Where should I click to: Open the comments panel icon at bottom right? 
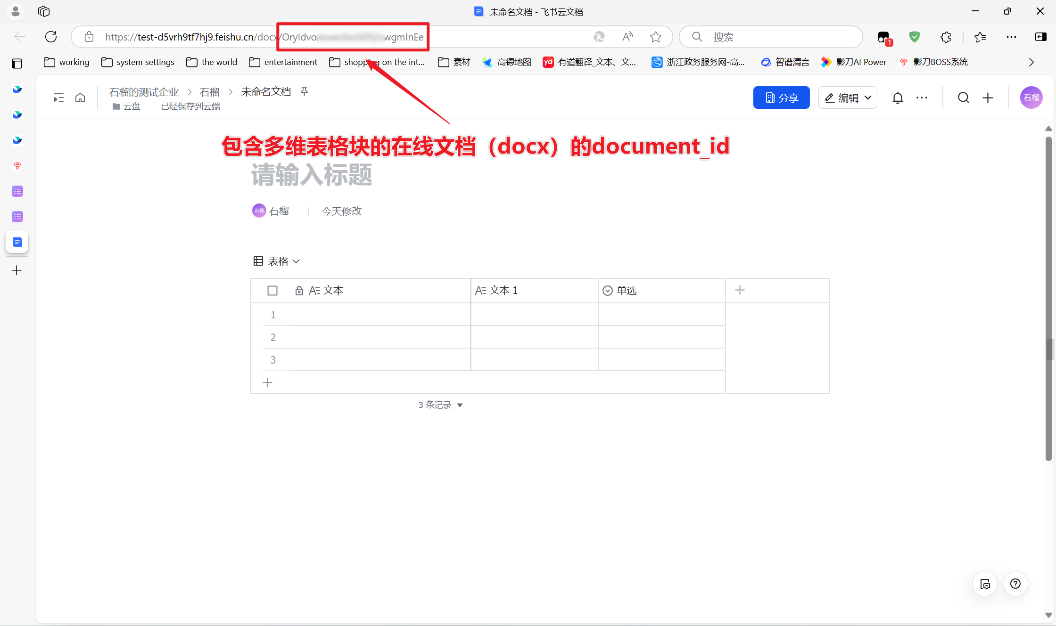point(985,584)
